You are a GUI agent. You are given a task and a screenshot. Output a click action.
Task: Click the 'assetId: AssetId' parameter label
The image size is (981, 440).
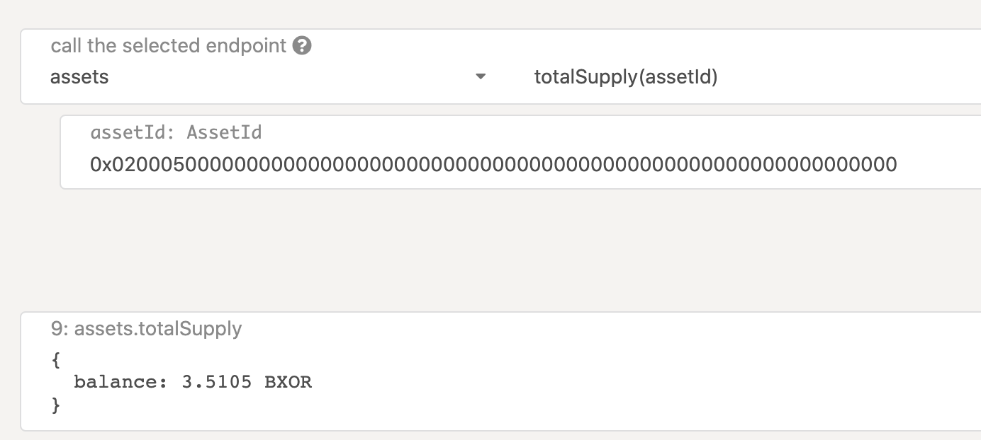(x=176, y=132)
